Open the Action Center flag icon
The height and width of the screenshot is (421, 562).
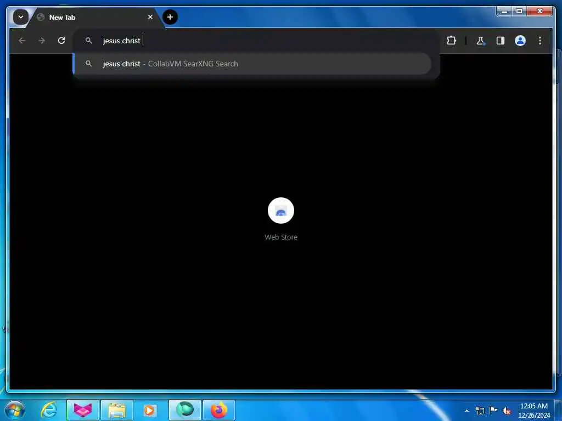[493, 411]
